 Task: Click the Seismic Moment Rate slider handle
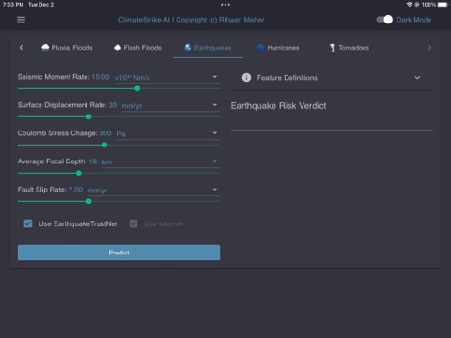coord(137,88)
